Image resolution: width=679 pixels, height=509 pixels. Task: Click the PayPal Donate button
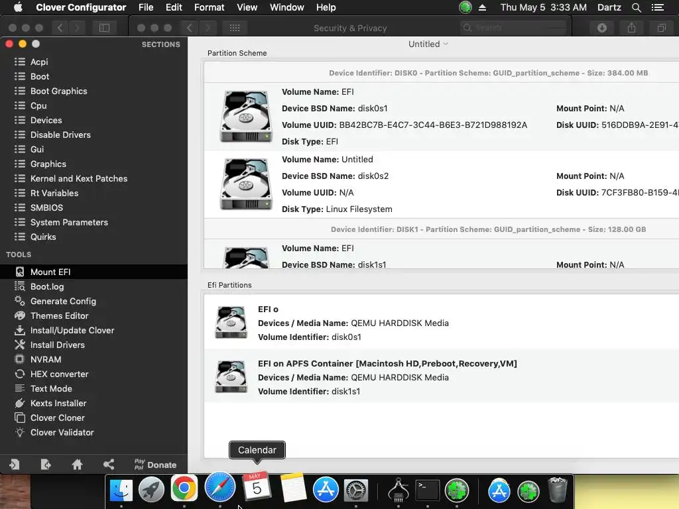155,465
